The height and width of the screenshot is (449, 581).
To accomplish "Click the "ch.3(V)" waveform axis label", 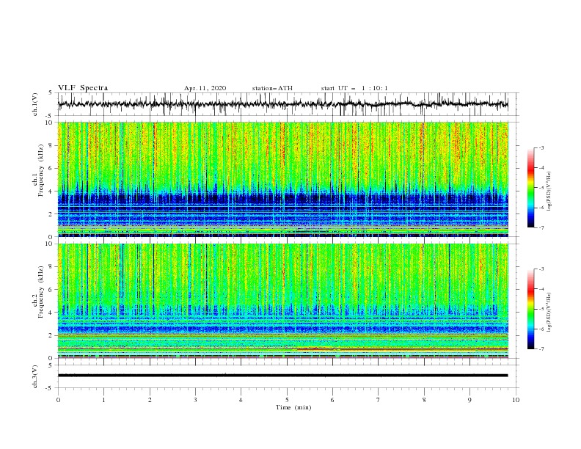I will pos(35,376).
